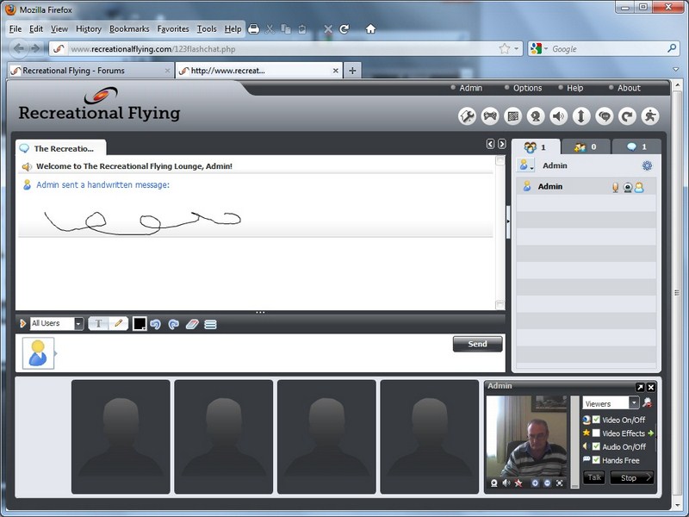
Task: Click the Stop button
Action: (631, 478)
